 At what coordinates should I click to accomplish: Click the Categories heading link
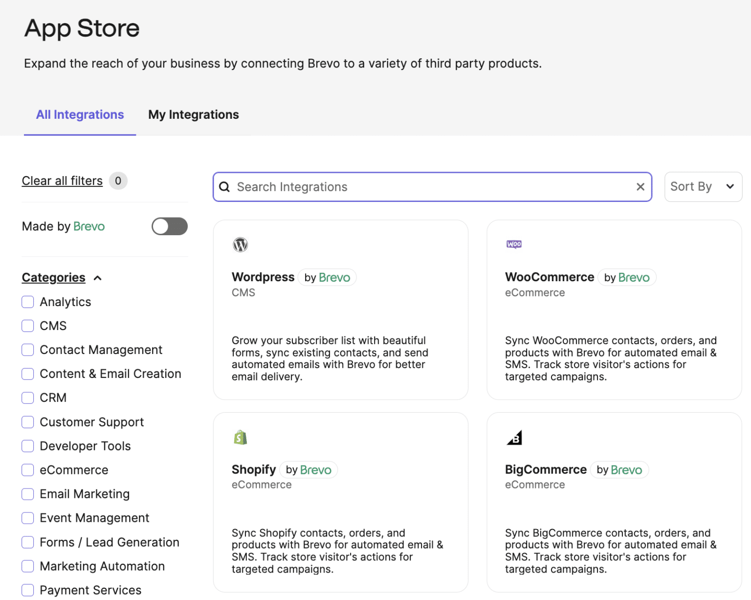pyautogui.click(x=54, y=277)
